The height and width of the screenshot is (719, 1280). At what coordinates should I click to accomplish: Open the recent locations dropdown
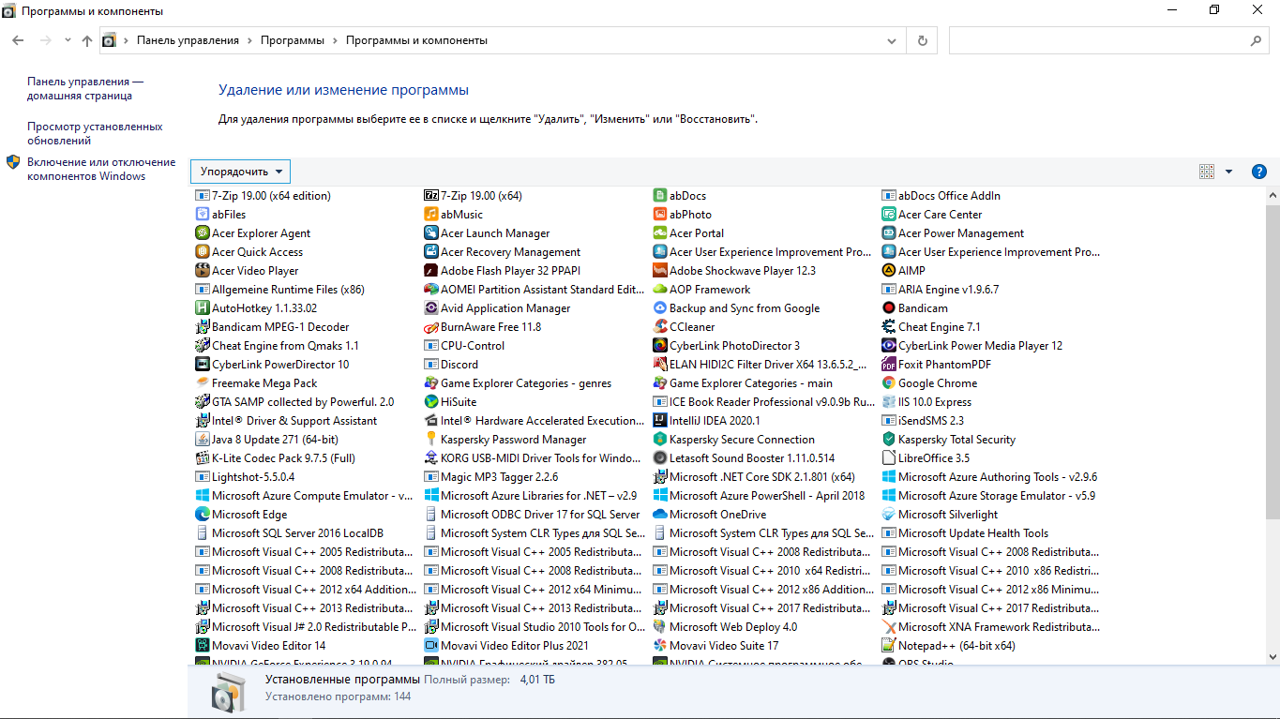click(68, 40)
